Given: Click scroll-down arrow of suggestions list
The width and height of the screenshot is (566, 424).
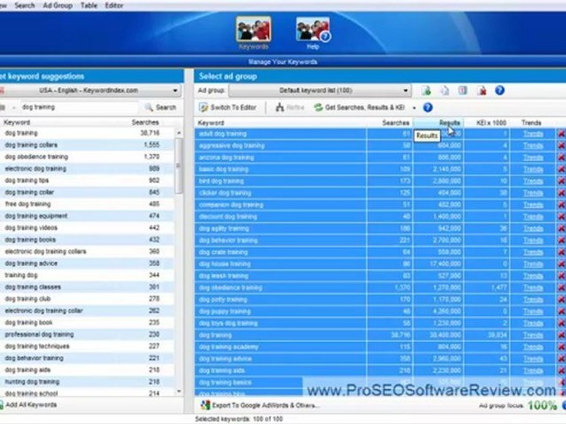Looking at the screenshot, I should (x=179, y=392).
